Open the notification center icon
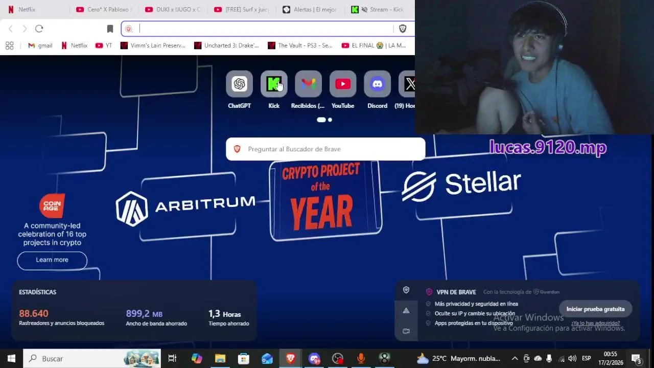The height and width of the screenshot is (368, 654). [x=637, y=359]
